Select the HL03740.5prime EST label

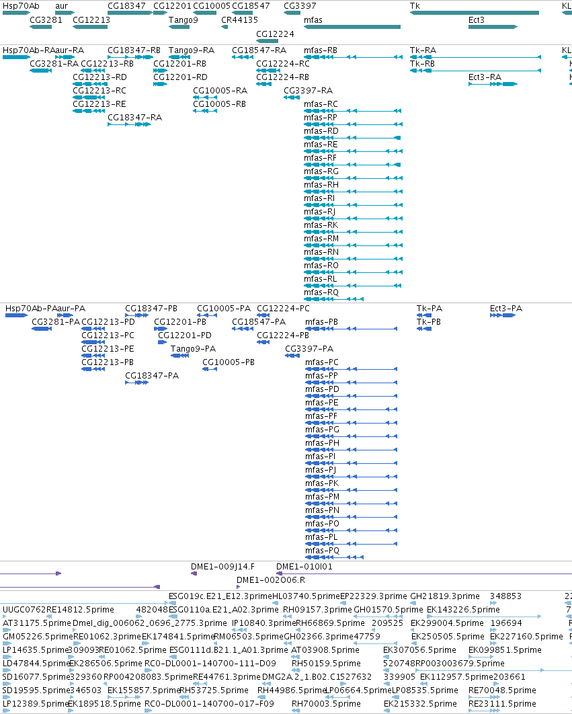point(306,596)
